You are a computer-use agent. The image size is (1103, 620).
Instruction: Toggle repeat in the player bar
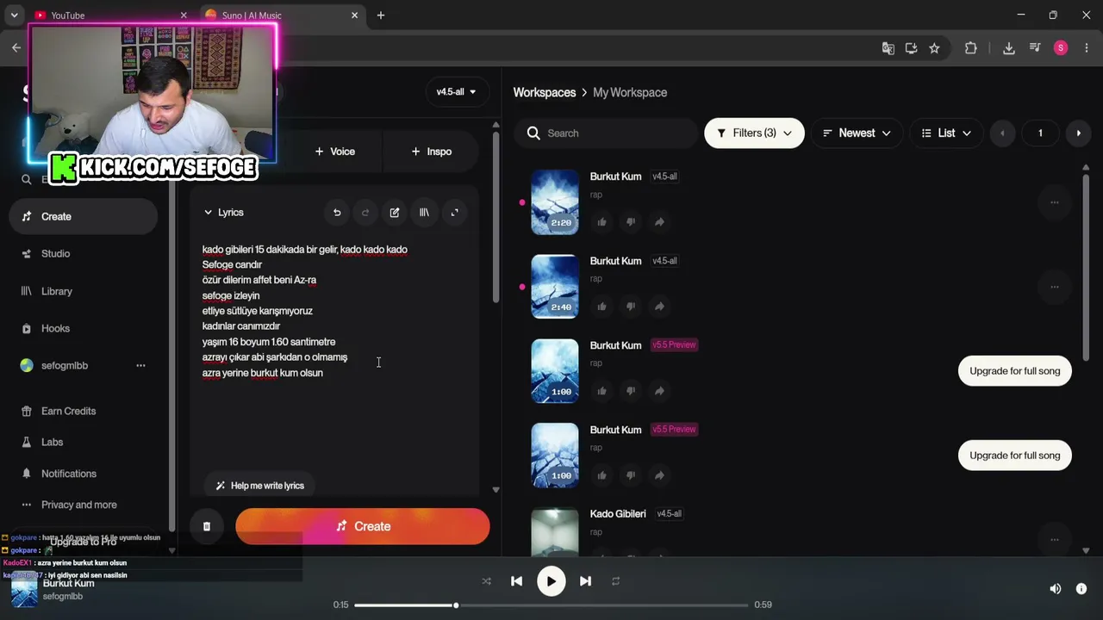point(615,581)
